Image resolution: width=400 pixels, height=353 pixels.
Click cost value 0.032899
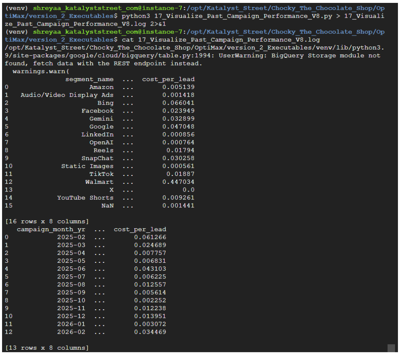click(x=178, y=119)
